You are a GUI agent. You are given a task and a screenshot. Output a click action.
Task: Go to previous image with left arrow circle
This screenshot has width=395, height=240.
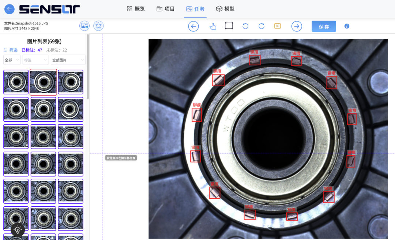[193, 26]
